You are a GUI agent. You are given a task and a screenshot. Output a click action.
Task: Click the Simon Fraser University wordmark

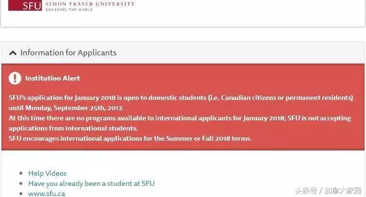pos(90,4)
